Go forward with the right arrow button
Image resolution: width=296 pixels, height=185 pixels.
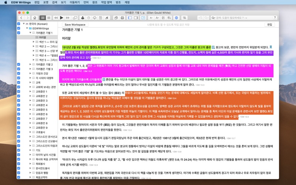[27, 18]
